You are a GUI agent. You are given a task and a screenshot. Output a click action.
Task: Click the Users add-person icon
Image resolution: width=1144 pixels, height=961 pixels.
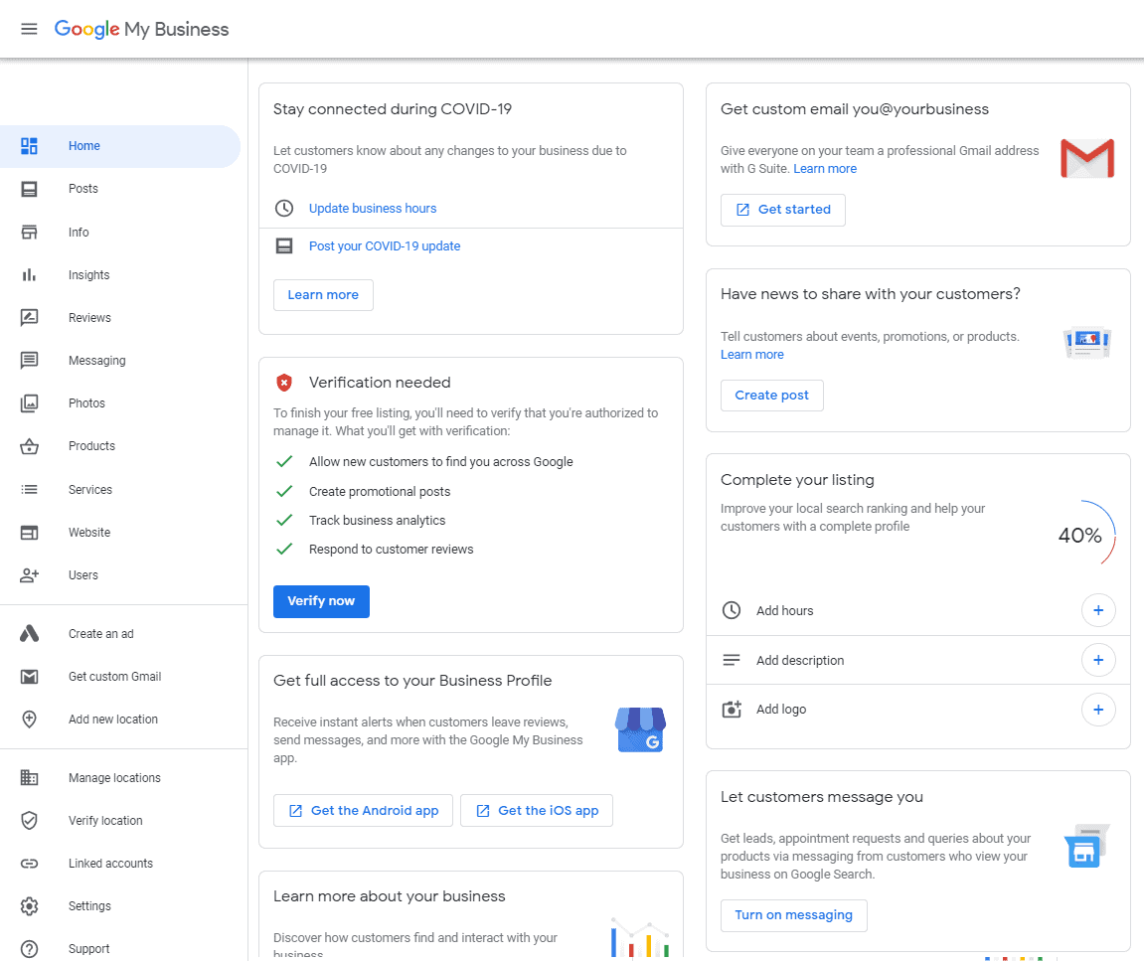(x=29, y=575)
